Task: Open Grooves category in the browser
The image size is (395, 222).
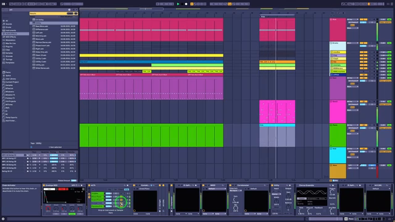Action: [9, 56]
